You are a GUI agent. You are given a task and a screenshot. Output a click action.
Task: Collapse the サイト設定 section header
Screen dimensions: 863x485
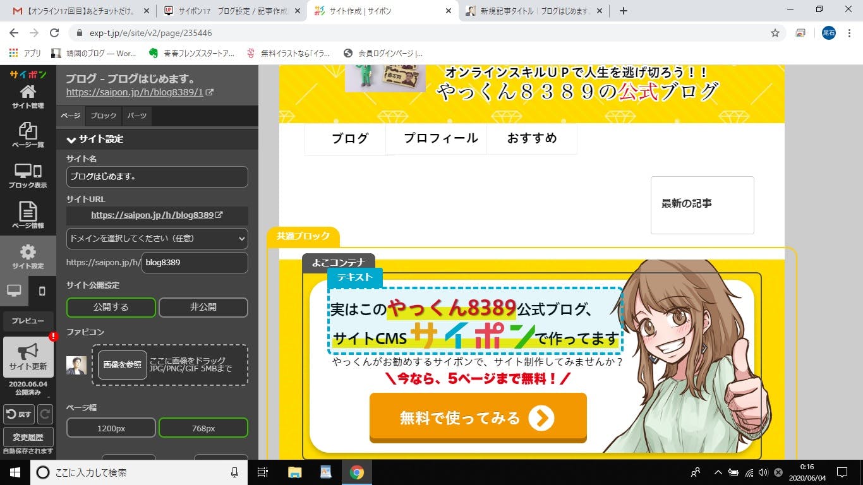point(95,139)
